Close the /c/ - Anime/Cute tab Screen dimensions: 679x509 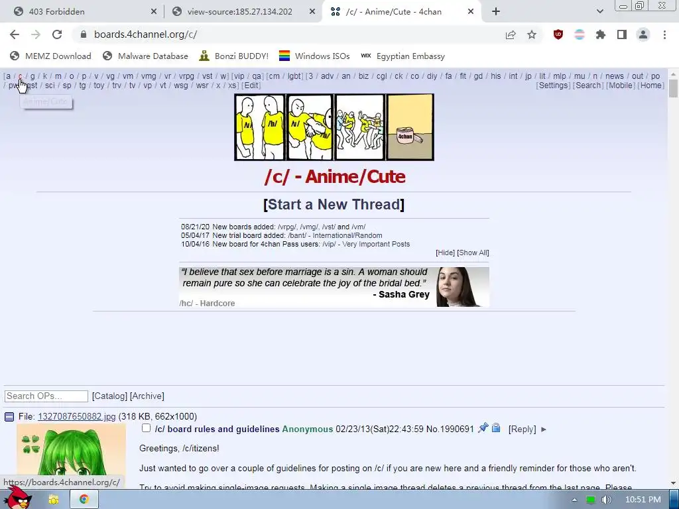pos(471,12)
